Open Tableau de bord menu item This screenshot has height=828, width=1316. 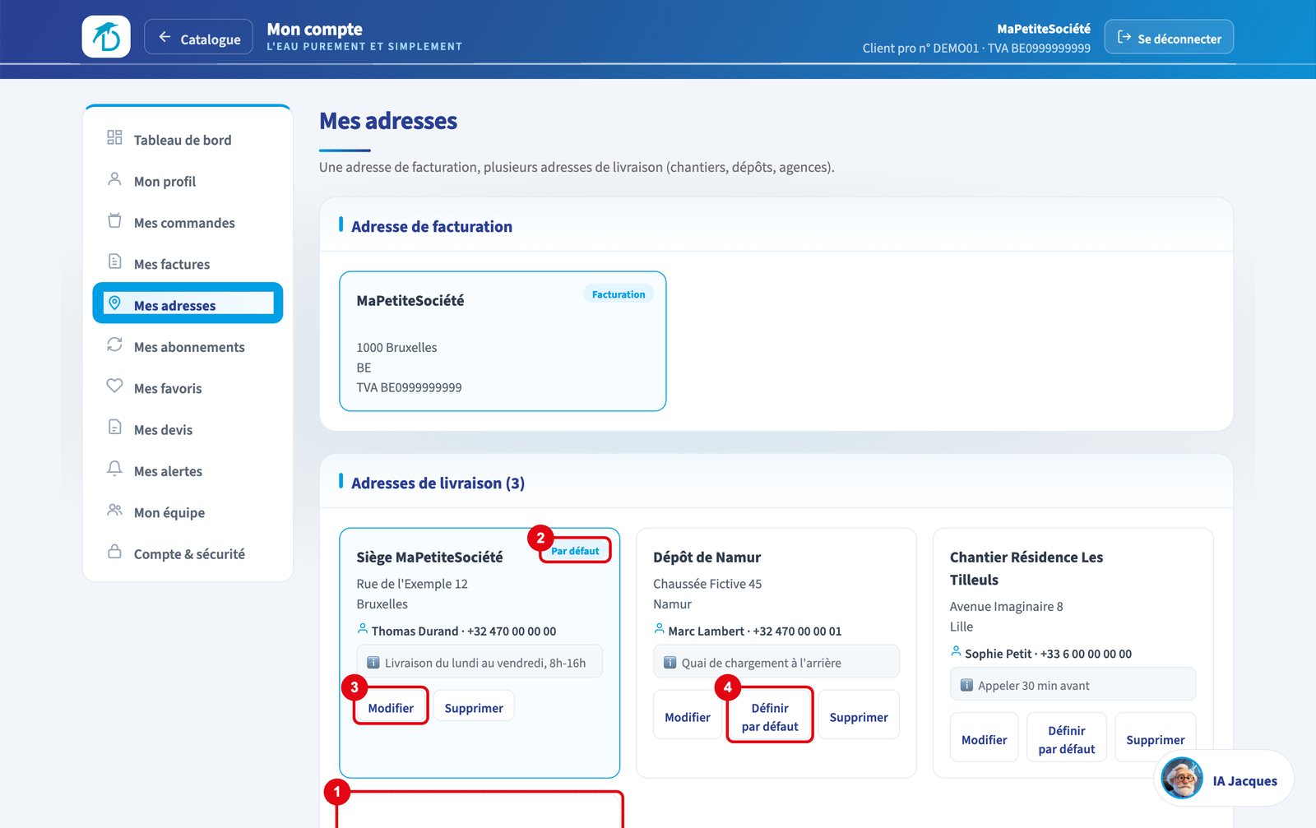click(188, 139)
